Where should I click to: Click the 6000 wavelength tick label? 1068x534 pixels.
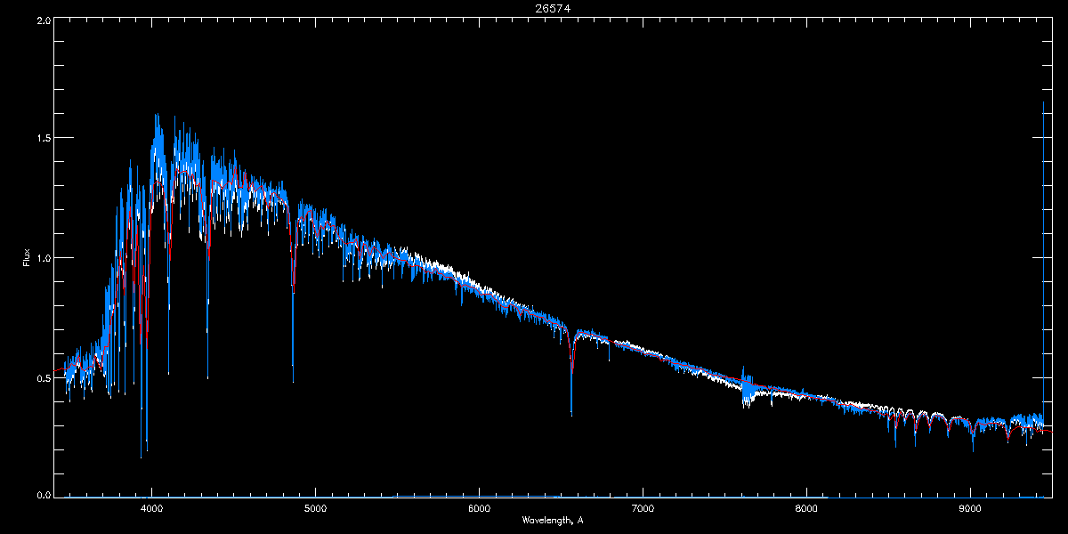[479, 509]
